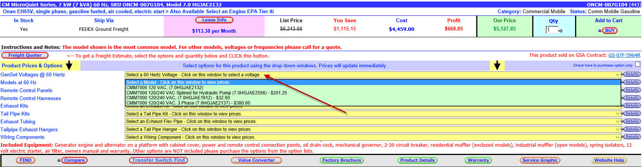The image size is (642, 167).
Task: Open the 60 Hertz Voltage dropdown
Action: coord(373,75)
